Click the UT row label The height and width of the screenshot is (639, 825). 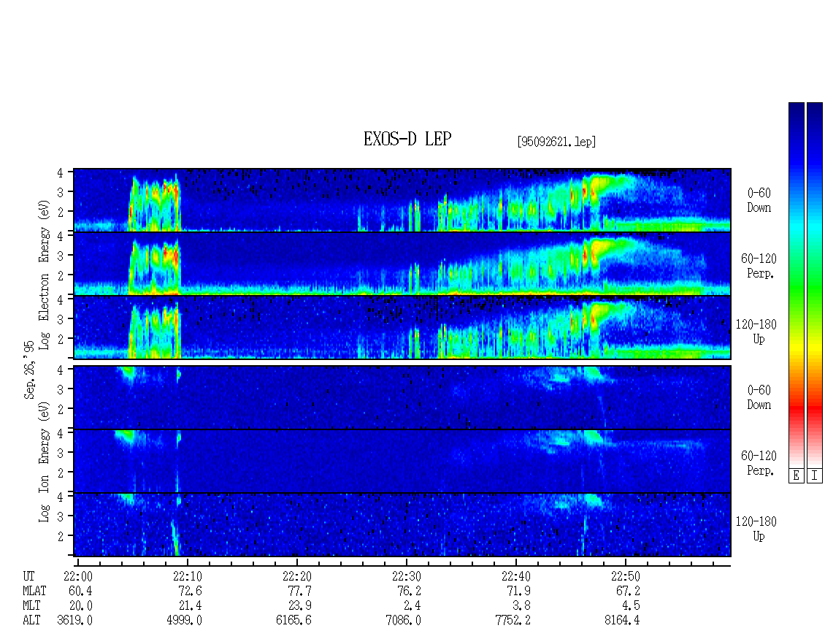click(29, 576)
